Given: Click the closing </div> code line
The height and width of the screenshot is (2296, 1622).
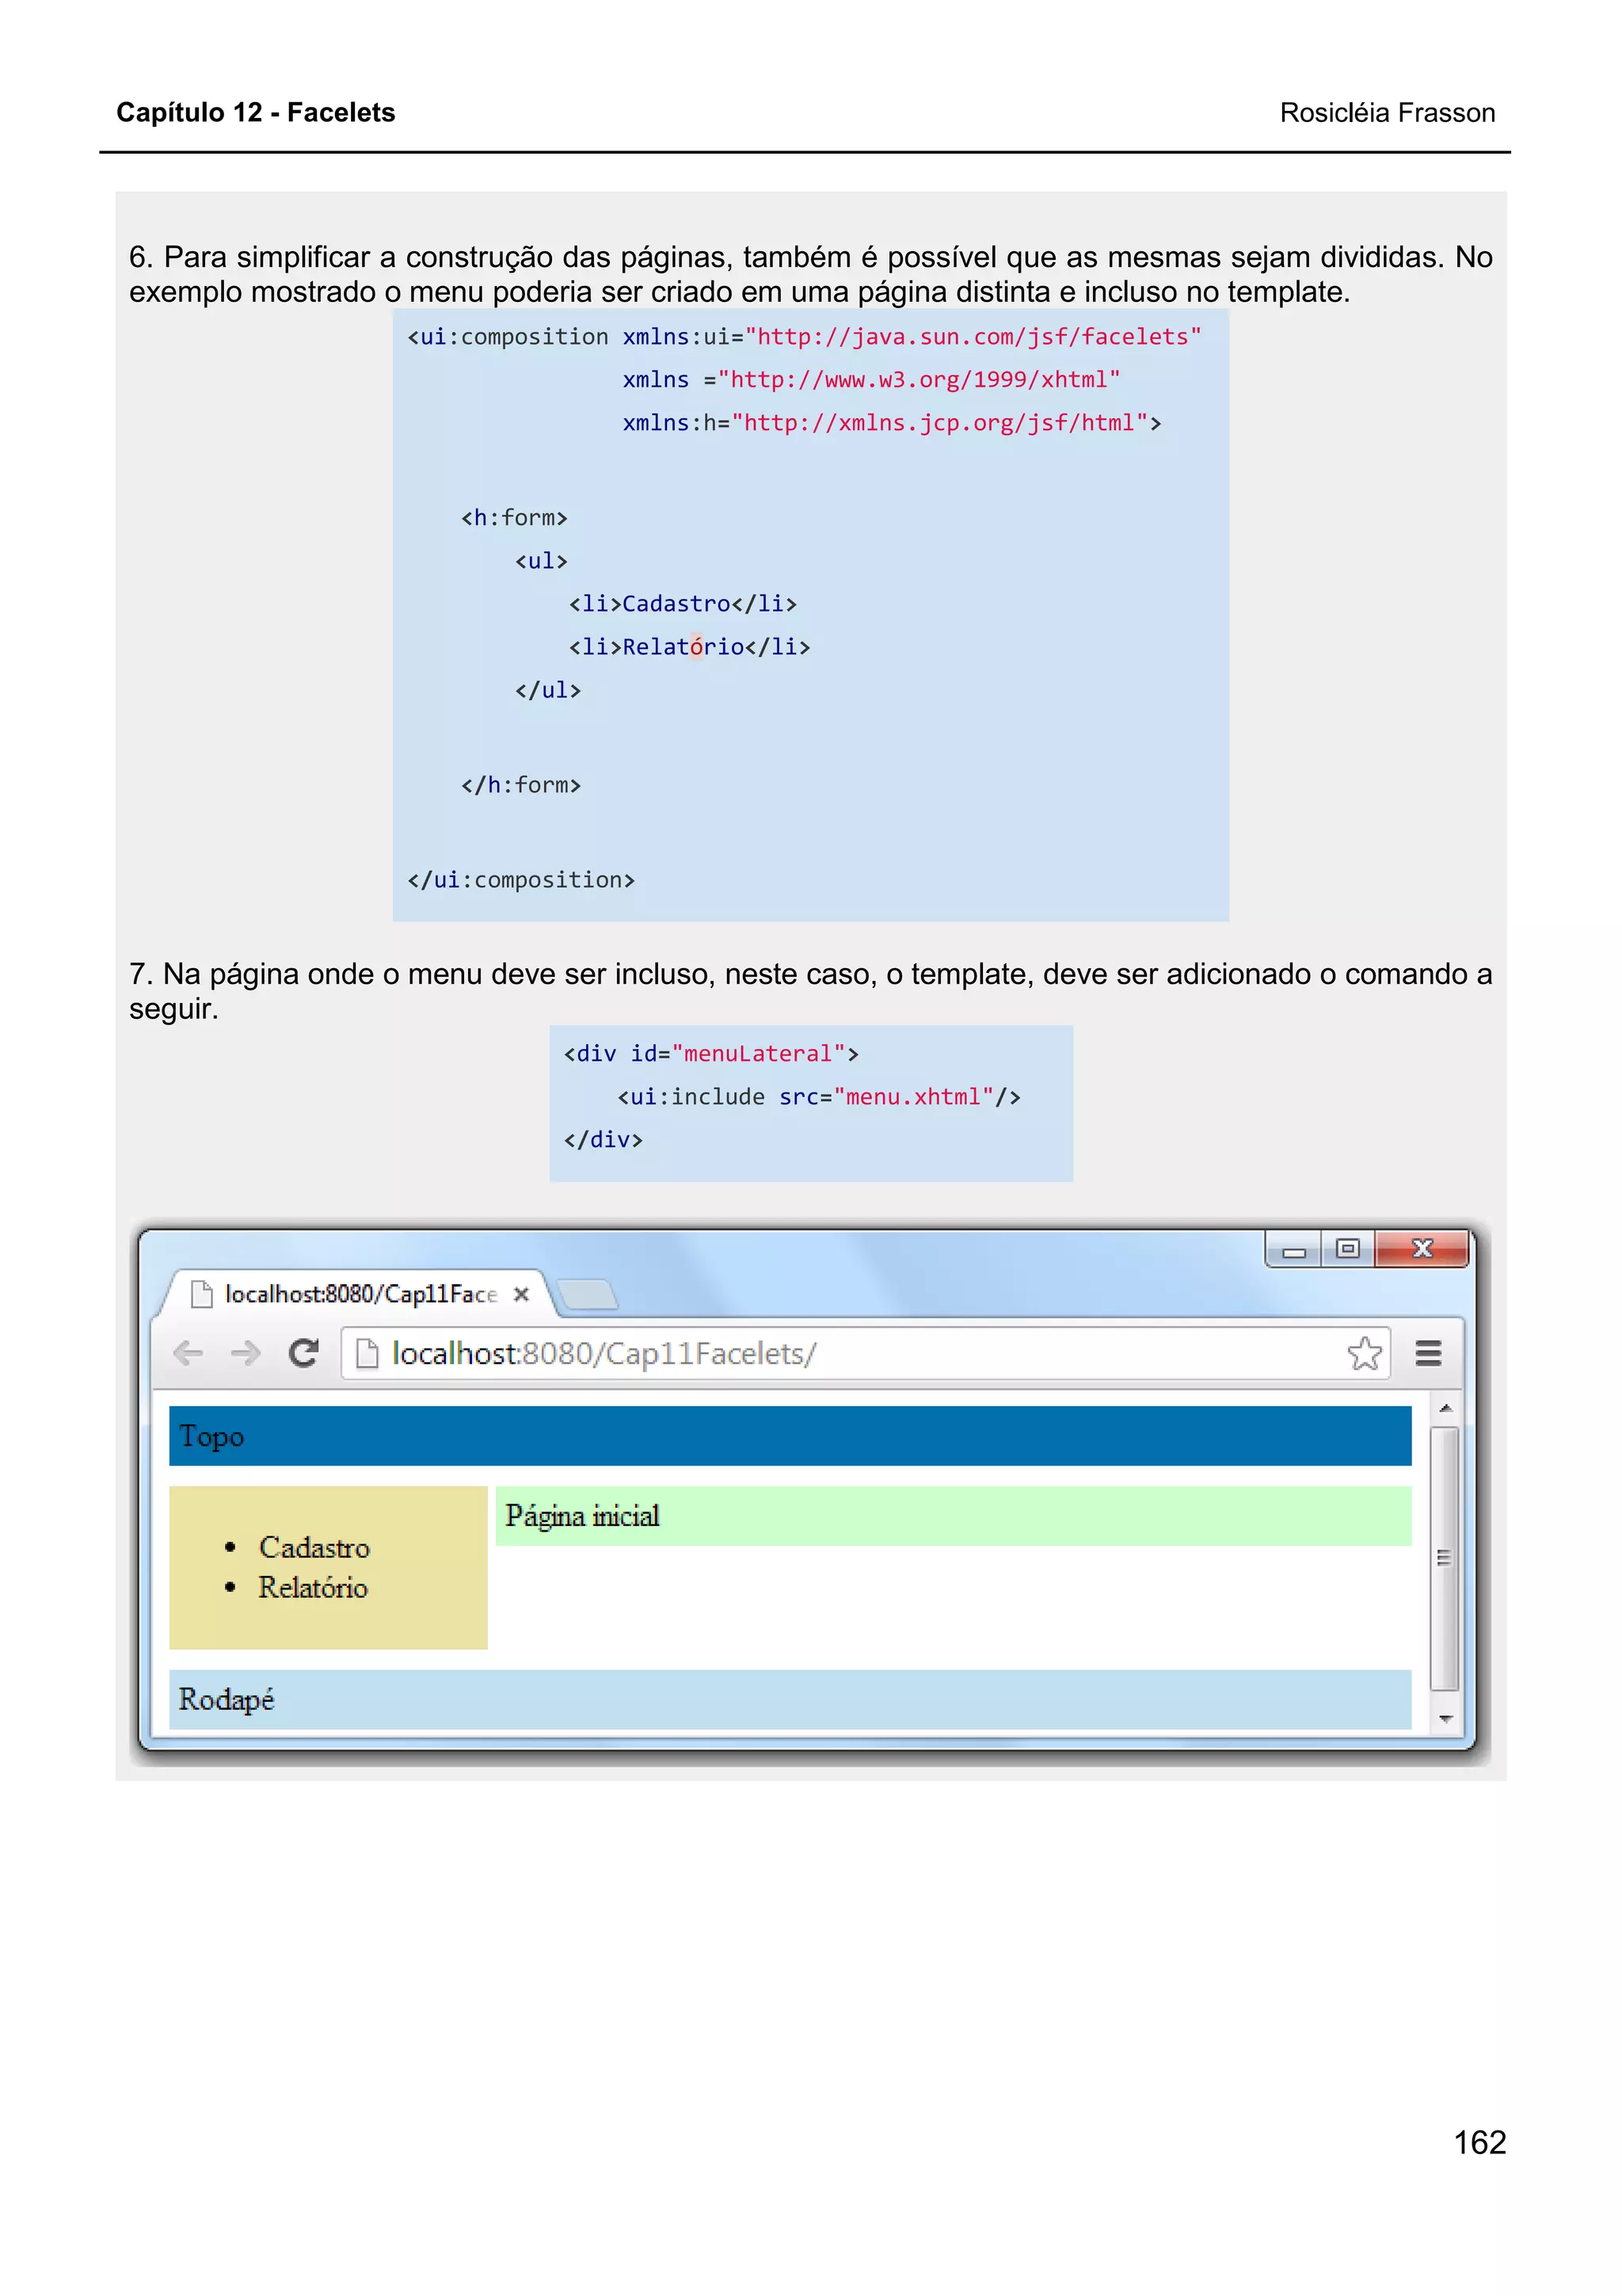Looking at the screenshot, I should pyautogui.click(x=603, y=1140).
